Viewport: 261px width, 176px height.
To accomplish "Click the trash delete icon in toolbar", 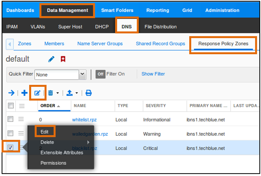I will tap(50, 93).
